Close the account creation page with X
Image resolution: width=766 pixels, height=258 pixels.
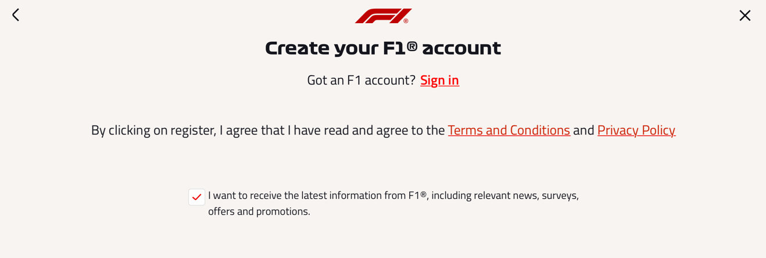(x=744, y=16)
